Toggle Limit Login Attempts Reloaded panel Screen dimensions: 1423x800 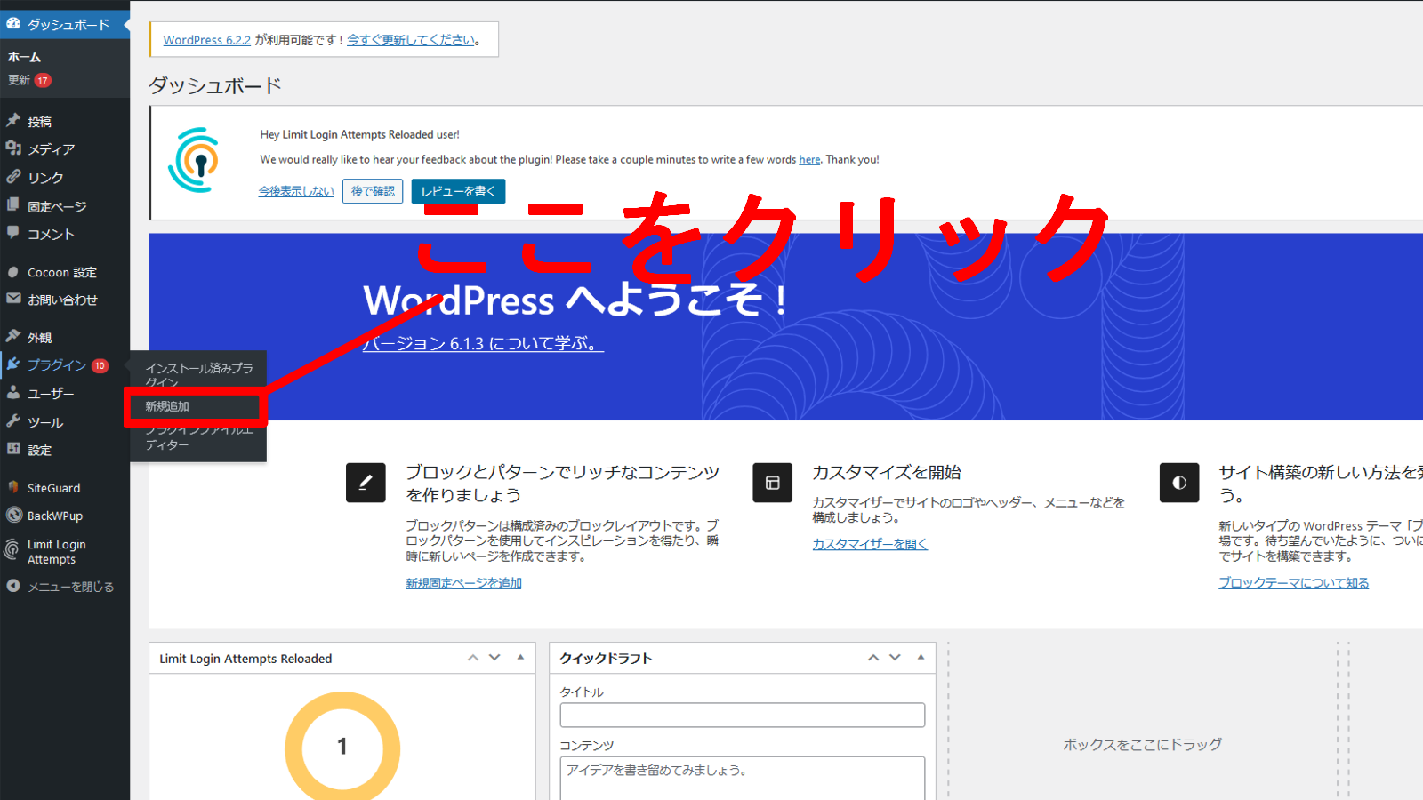click(520, 658)
